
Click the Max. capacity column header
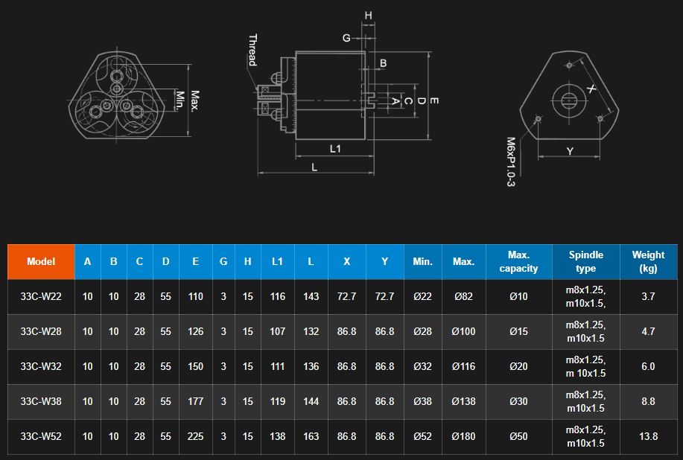click(x=518, y=261)
